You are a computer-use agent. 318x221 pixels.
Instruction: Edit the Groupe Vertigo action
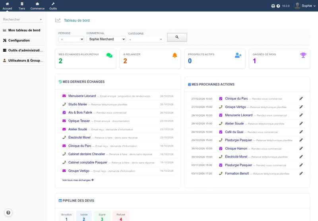click(301, 107)
